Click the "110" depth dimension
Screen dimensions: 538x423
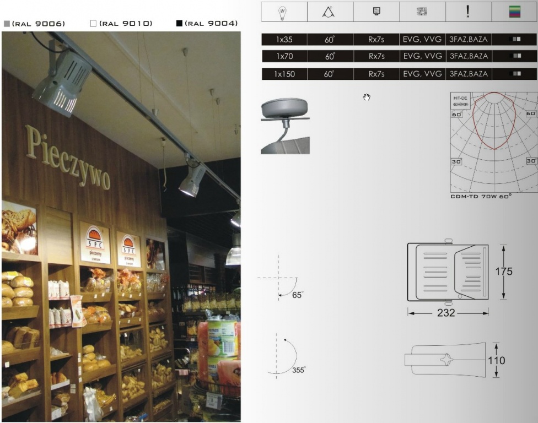tap(497, 360)
